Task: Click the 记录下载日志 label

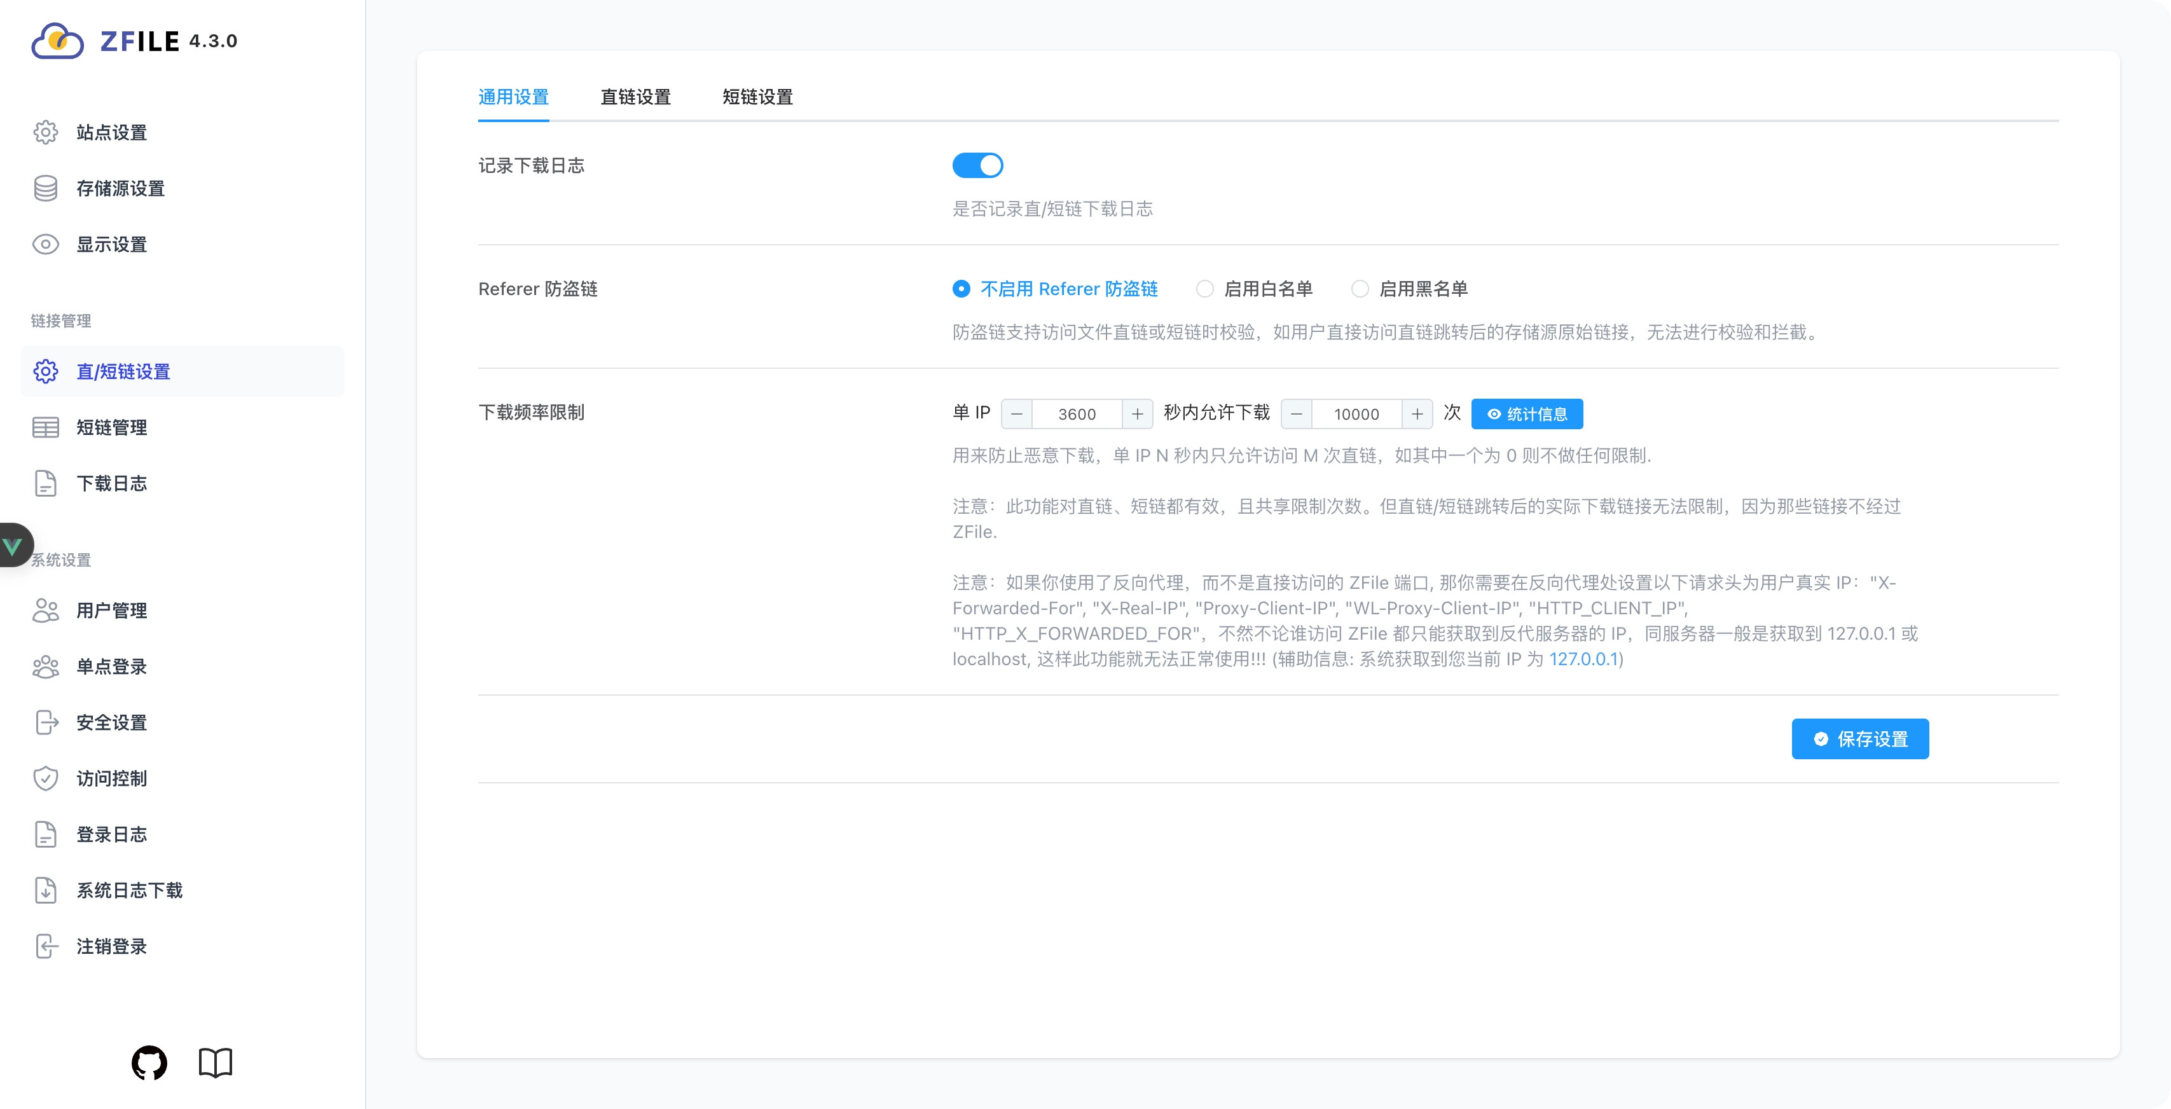Action: [x=531, y=165]
